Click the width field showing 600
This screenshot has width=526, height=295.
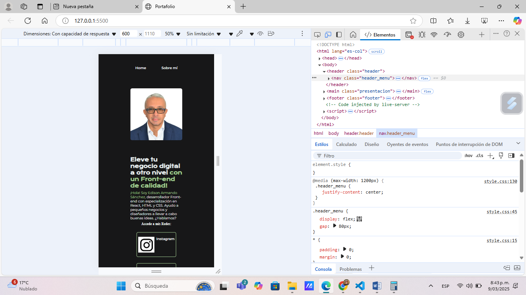coord(129,34)
